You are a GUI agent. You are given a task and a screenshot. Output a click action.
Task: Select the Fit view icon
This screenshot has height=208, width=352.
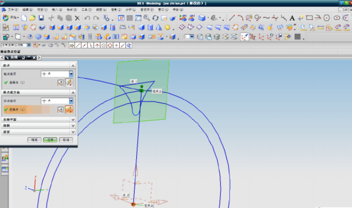click(121, 18)
